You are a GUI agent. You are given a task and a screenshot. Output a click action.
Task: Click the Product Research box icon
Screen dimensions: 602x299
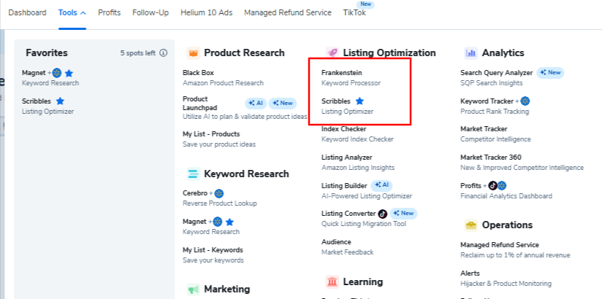click(194, 53)
